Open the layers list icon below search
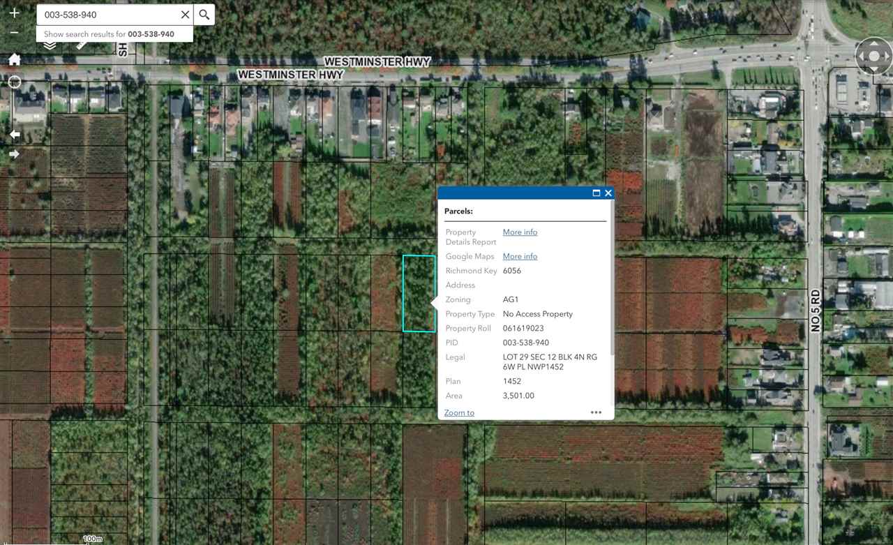The width and height of the screenshot is (893, 545). point(50,46)
